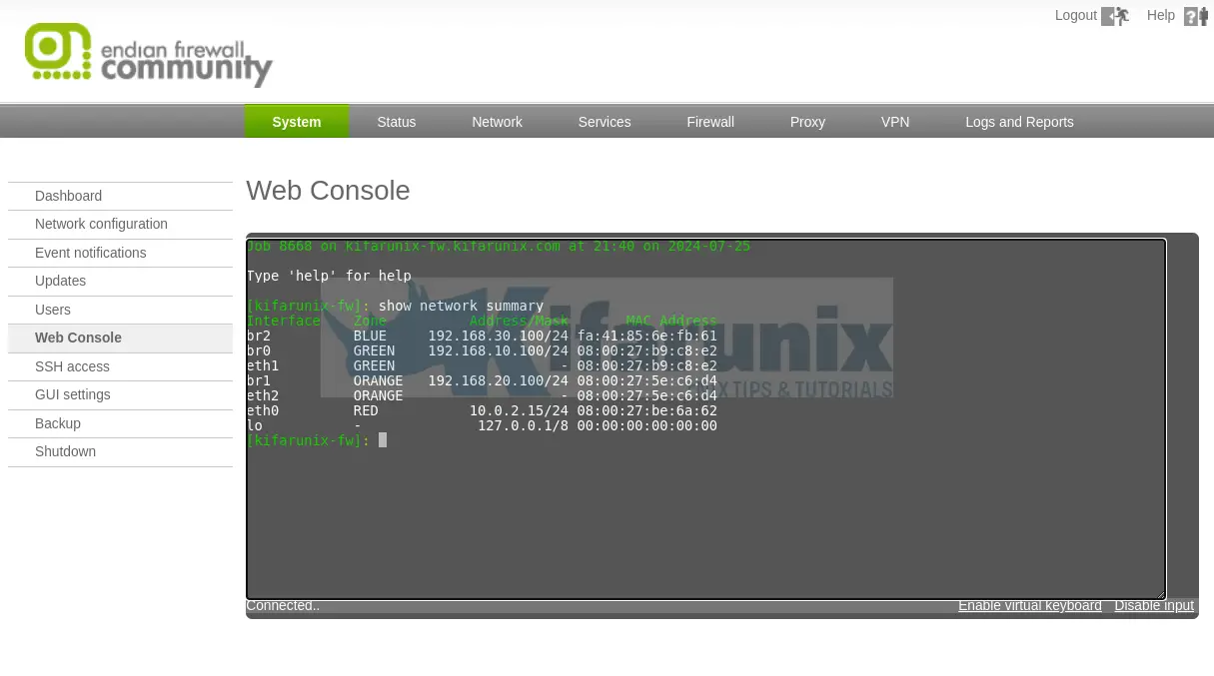Click the Help link
This screenshot has width=1214, height=676.
[x=1161, y=15]
